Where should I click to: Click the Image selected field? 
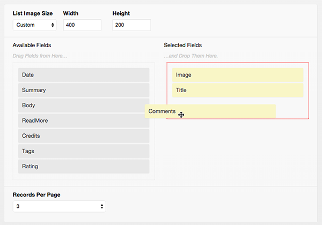tap(238, 75)
